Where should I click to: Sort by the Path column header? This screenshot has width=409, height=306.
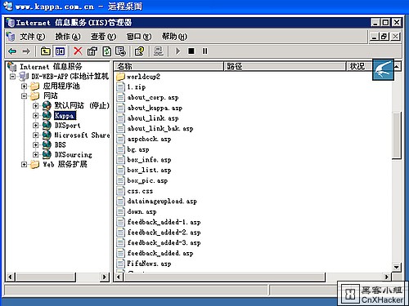tap(285, 66)
